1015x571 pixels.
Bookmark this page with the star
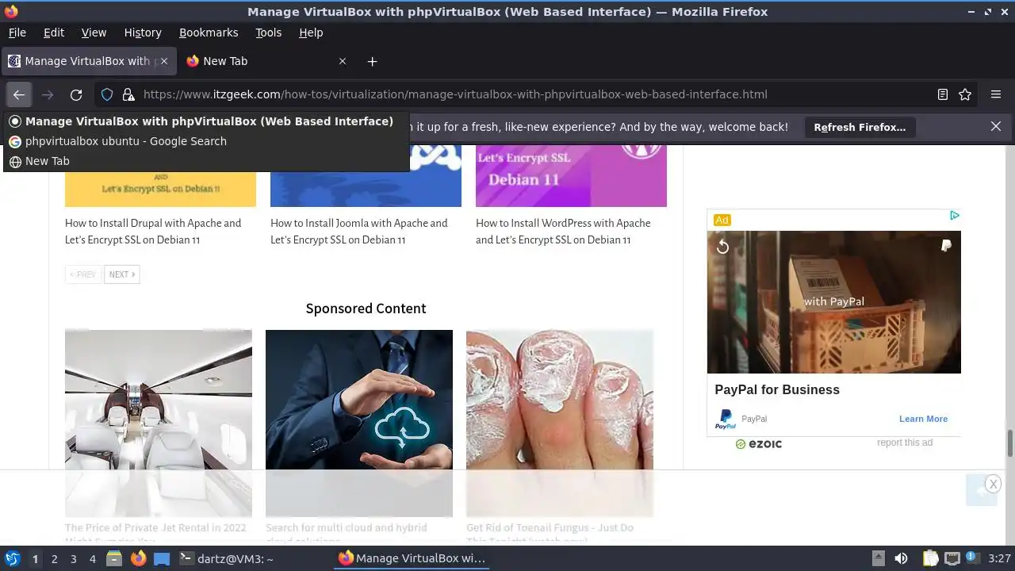[x=965, y=94]
